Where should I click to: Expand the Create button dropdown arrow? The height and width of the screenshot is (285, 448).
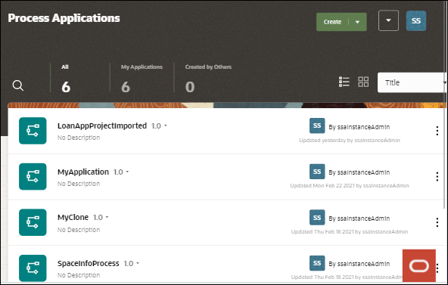click(x=357, y=22)
